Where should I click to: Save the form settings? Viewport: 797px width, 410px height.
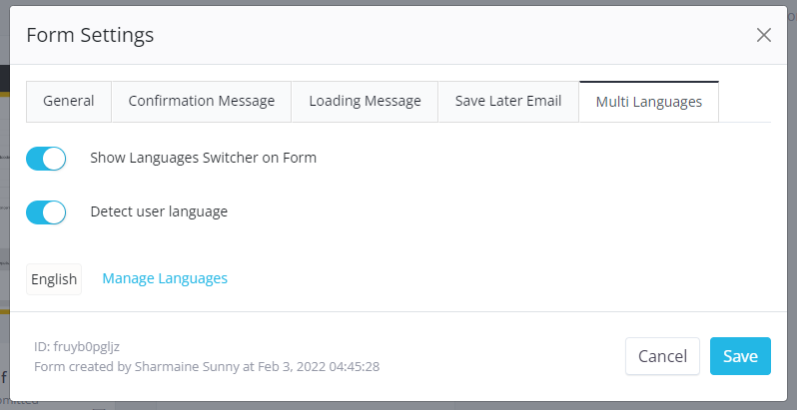click(740, 356)
